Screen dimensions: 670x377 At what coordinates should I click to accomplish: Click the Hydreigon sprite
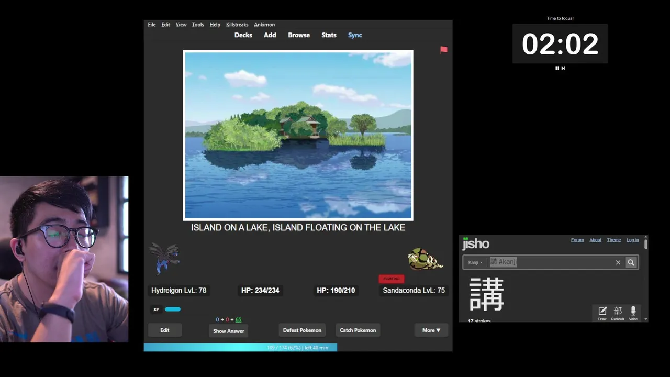pos(165,258)
